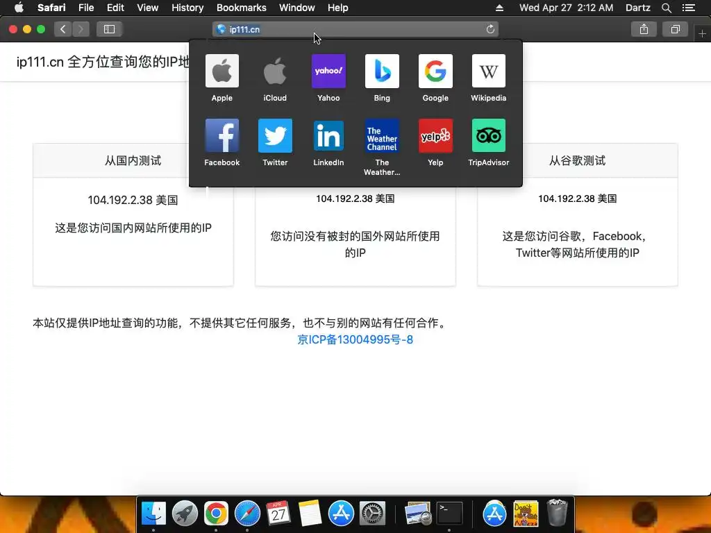
Task: Open the Apple menu
Action: pos(19,8)
